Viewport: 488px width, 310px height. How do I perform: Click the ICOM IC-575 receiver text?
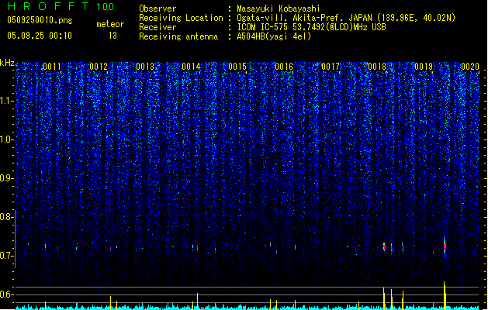coord(311,27)
